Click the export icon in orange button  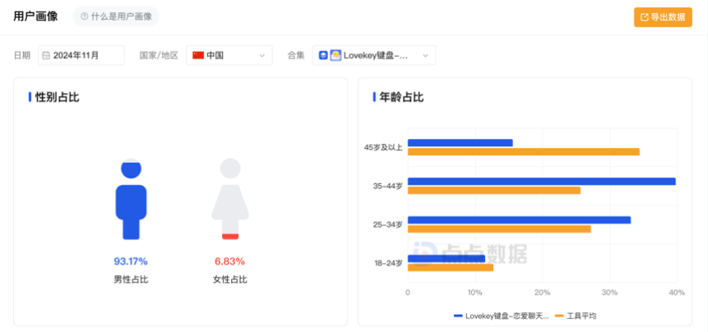(645, 16)
